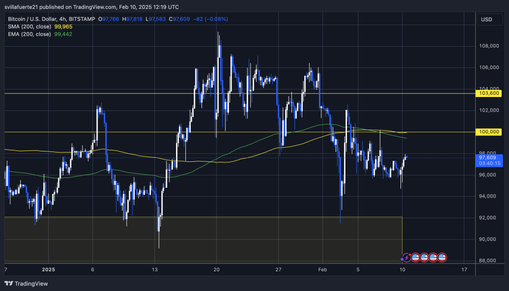Click the TradingView logo in footer
This screenshot has height=291, width=509.
(x=26, y=284)
